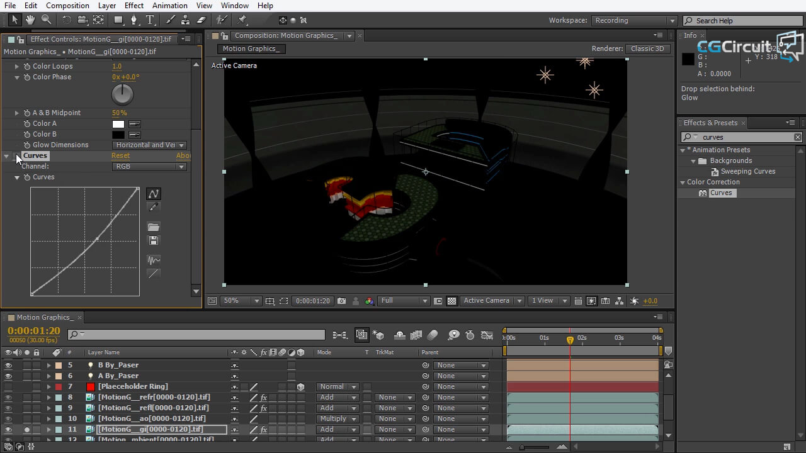This screenshot has width=806, height=453.
Task: Open the Curves Channel RGB dropdown
Action: [x=149, y=167]
